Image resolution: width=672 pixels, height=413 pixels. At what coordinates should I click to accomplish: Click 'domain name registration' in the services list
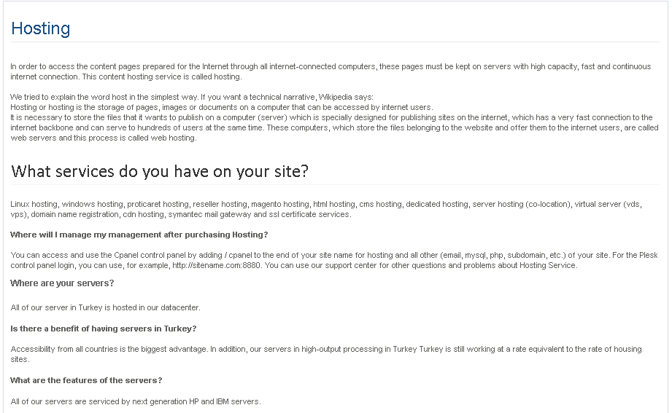74,214
